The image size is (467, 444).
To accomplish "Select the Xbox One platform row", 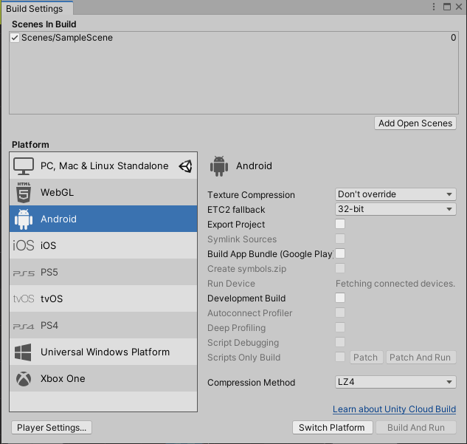I will point(103,378).
